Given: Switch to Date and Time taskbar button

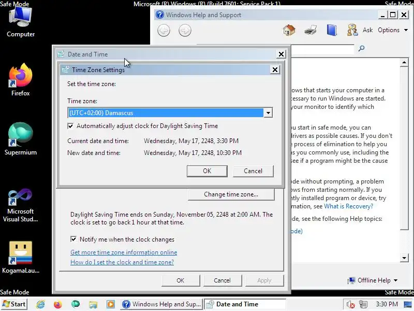Looking at the screenshot, I should click(245, 304).
